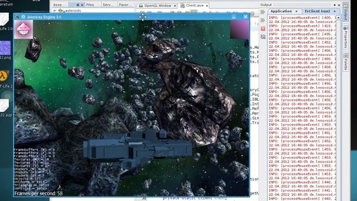Close the fsClient (run) output tab
The width and height of the screenshot is (357, 201).
point(335,11)
